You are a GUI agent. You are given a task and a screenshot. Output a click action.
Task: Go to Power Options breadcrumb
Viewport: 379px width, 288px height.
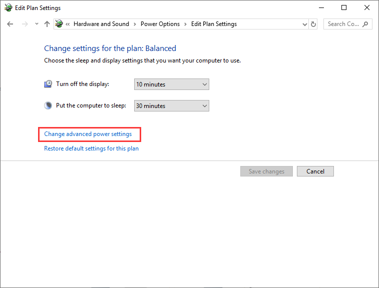click(159, 24)
